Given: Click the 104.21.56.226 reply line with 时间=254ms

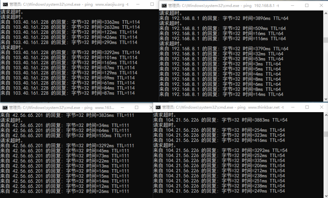Looking at the screenshot, I should (219, 130).
